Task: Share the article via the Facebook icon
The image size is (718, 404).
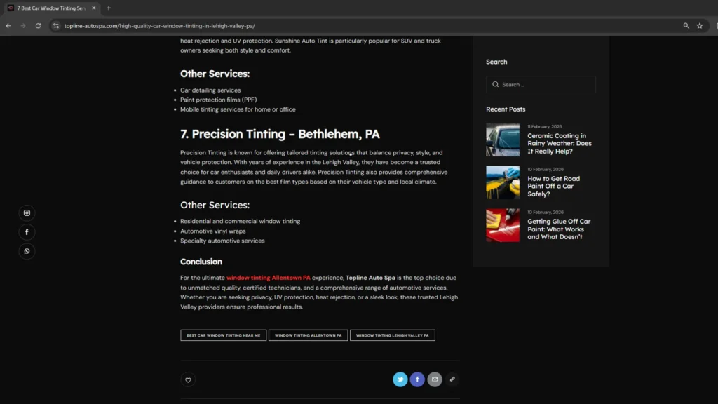Action: pos(417,379)
